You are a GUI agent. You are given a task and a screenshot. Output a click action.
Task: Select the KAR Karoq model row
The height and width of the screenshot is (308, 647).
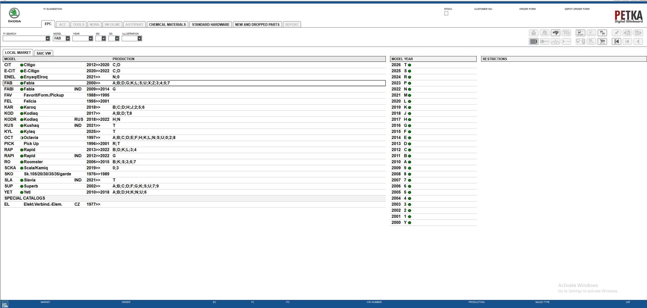click(x=194, y=107)
